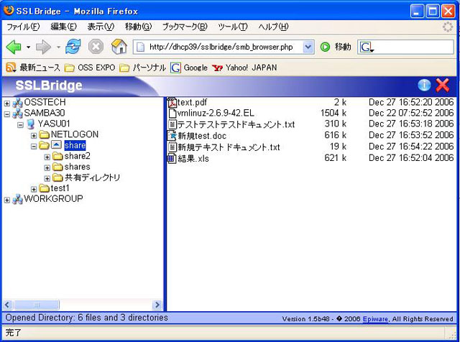
Task: Collapse the SAMBA30 tree node
Action: 7,114
